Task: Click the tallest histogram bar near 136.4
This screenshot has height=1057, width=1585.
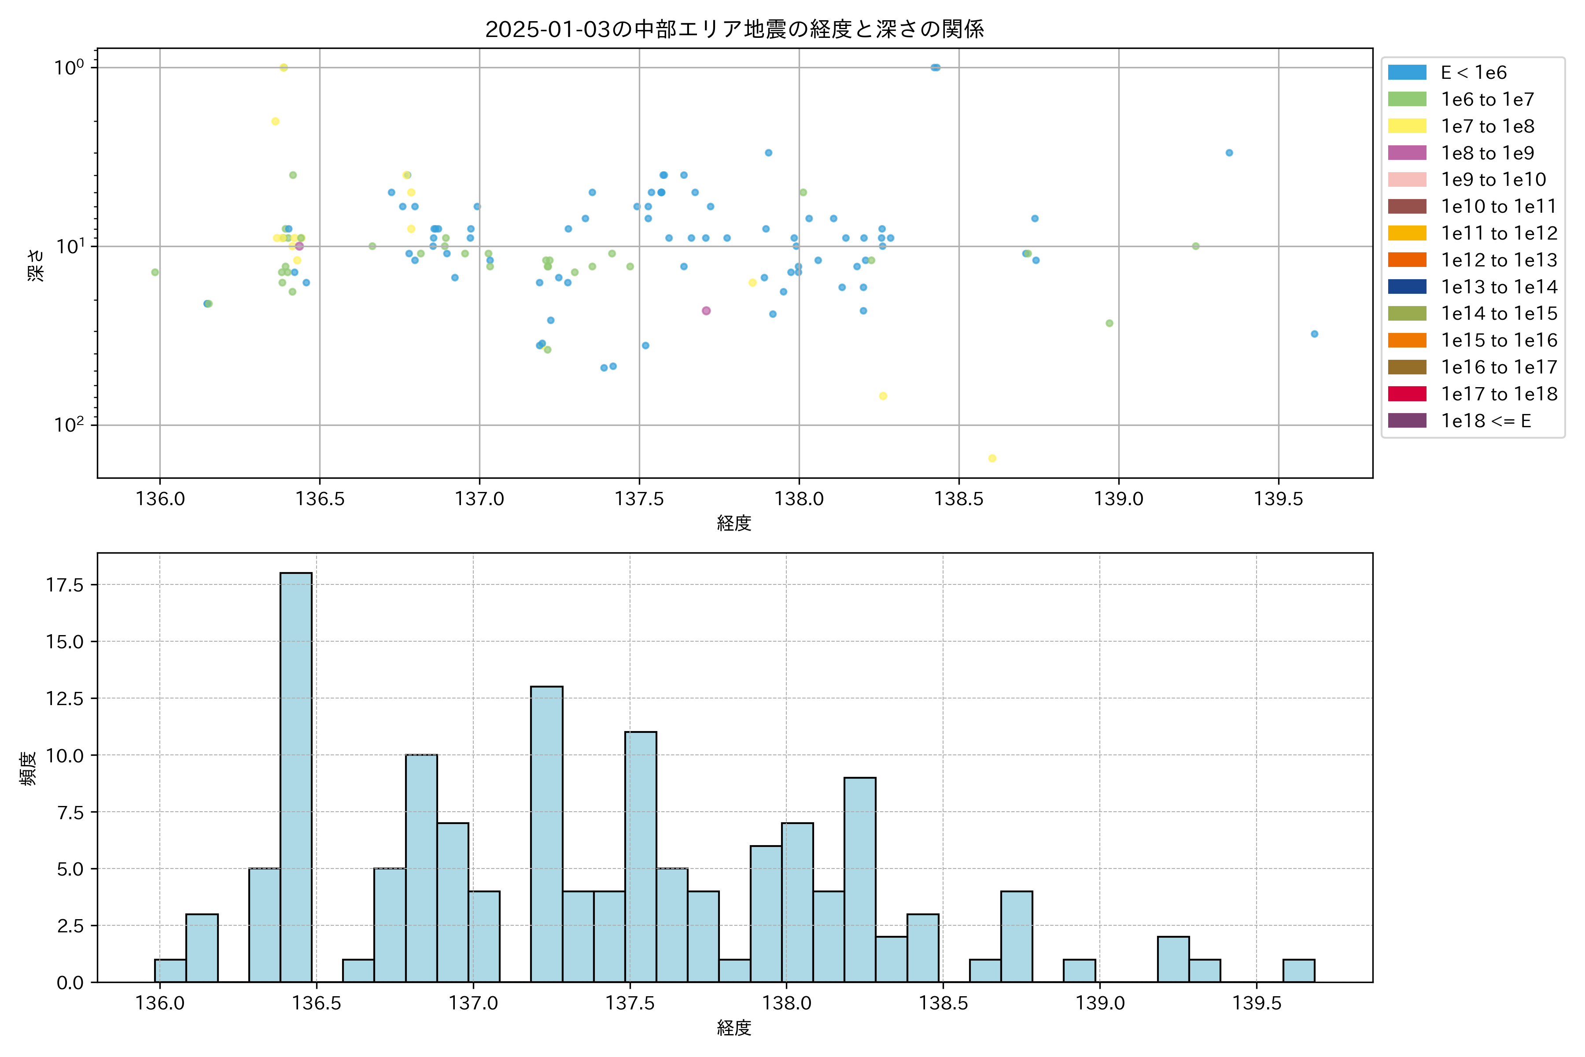Action: point(296,775)
